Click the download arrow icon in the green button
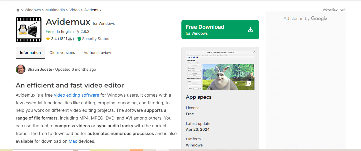 250,30
